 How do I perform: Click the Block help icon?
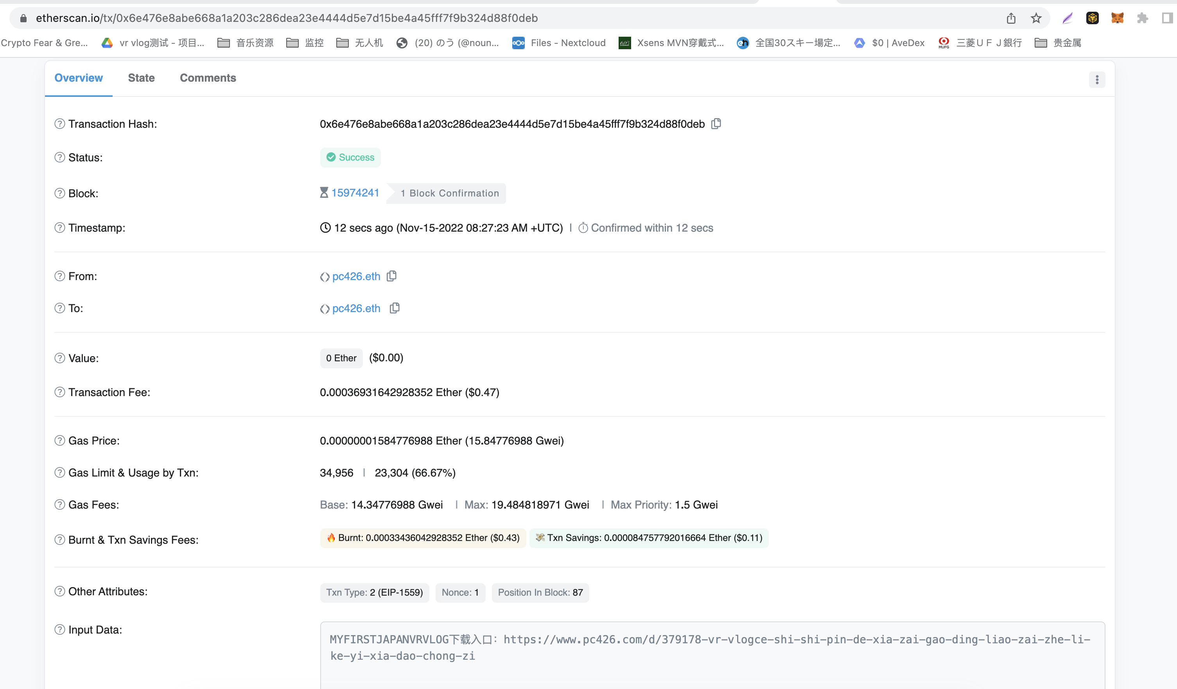coord(60,193)
